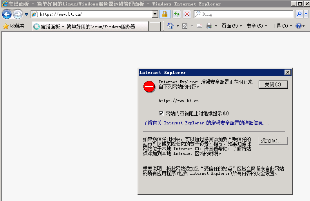Expand the Print dropdown arrow
This screenshot has height=201, width=310.
pyautogui.click(x=216, y=26)
